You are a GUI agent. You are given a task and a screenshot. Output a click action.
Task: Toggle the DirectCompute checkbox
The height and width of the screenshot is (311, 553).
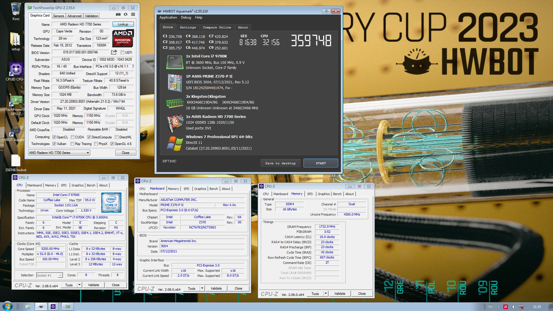click(x=89, y=137)
